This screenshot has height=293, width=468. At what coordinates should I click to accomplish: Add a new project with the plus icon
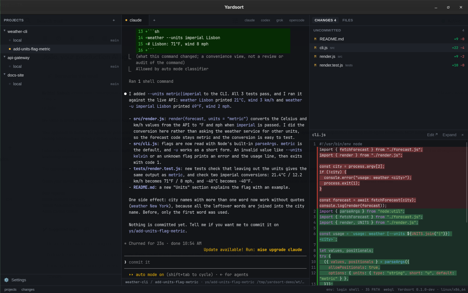coord(114,20)
